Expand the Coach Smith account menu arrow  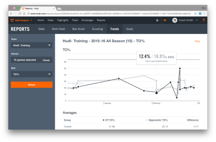click(197, 20)
